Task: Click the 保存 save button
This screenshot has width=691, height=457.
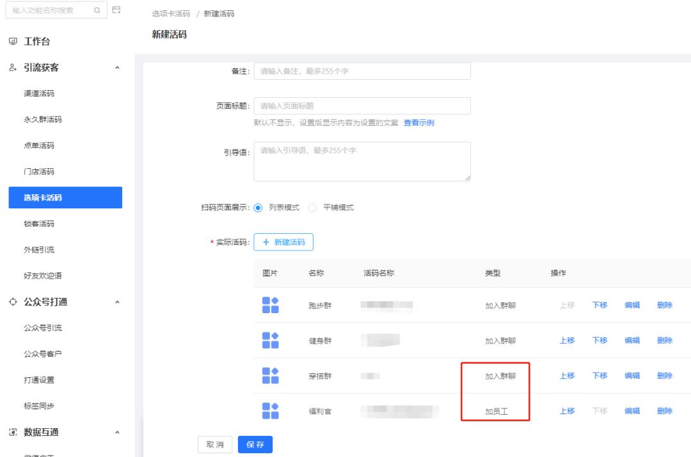Action: (x=255, y=444)
